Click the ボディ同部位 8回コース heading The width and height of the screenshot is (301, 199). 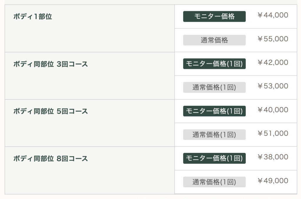click(x=51, y=159)
